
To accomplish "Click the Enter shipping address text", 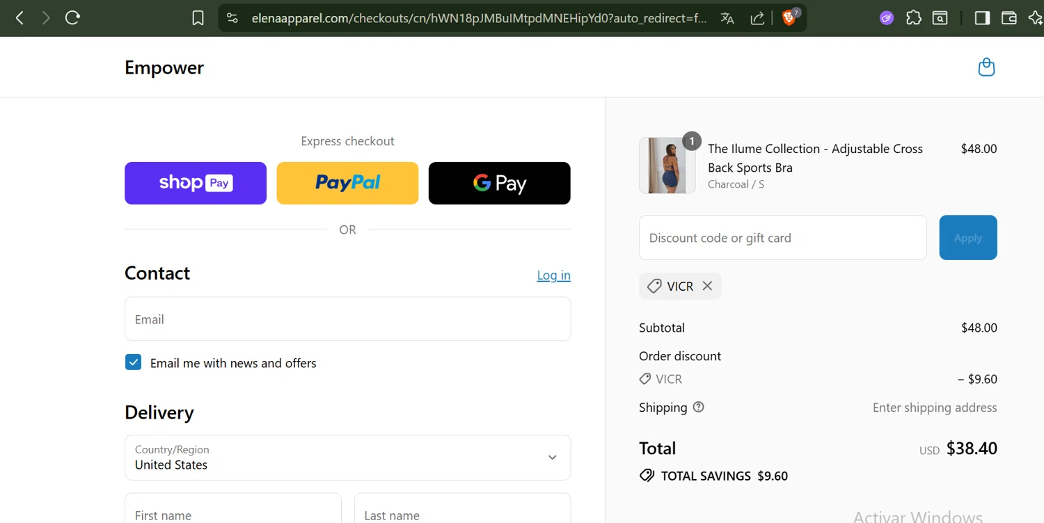I will point(935,408).
